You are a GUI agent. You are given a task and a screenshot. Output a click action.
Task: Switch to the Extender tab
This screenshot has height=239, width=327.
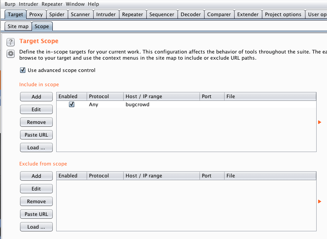point(248,14)
